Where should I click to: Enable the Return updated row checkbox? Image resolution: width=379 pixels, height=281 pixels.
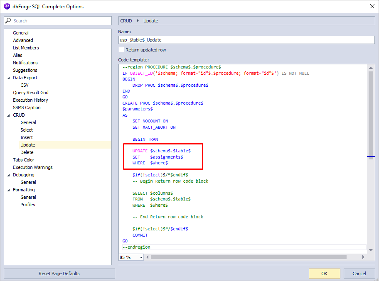coord(122,50)
